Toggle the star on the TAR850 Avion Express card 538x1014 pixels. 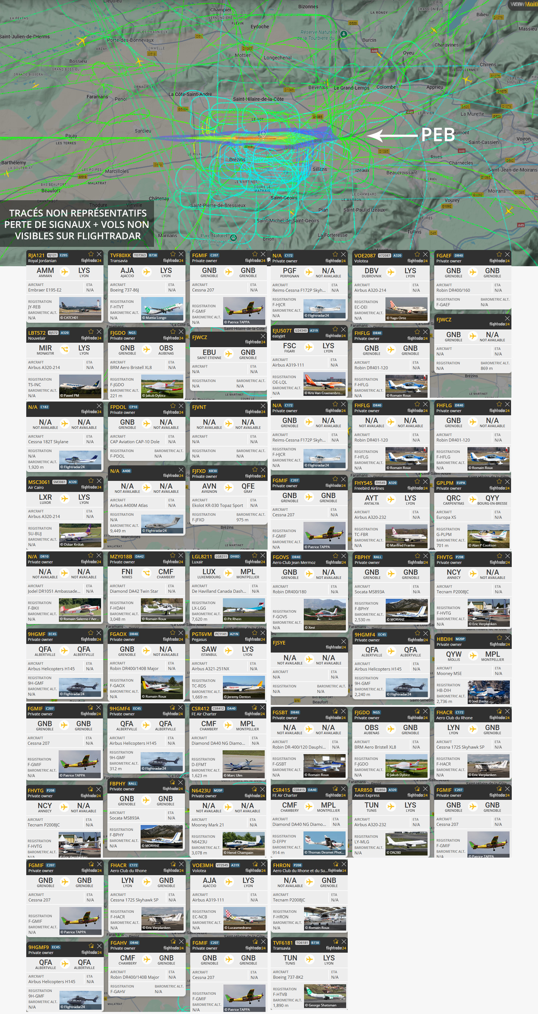[x=417, y=789]
